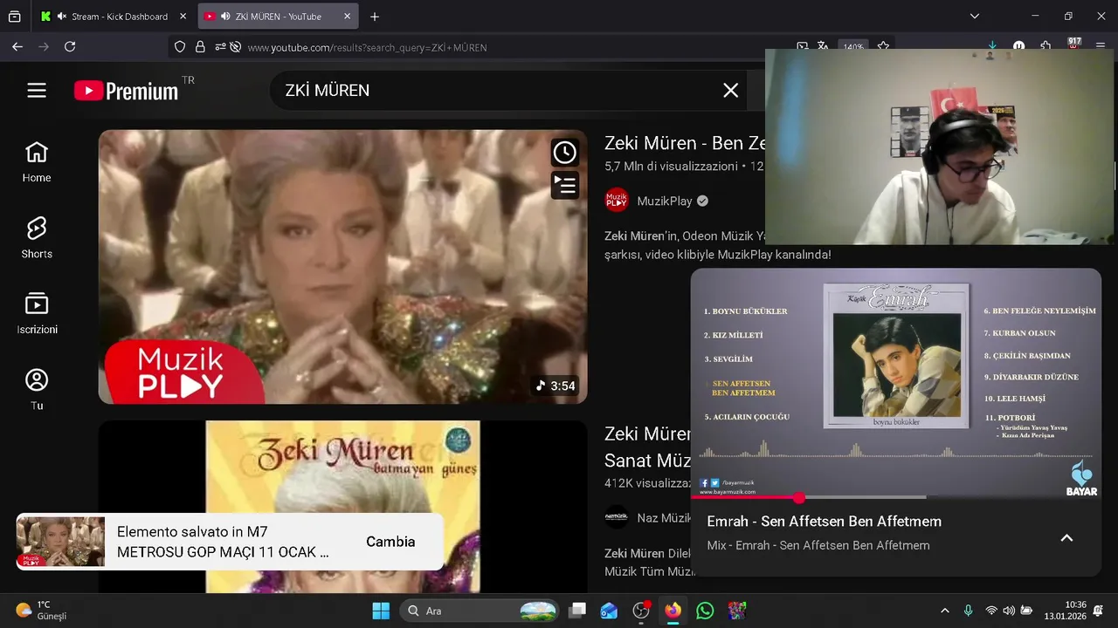Open Windows Start menu
Screen dimensions: 1118x628
(x=381, y=611)
